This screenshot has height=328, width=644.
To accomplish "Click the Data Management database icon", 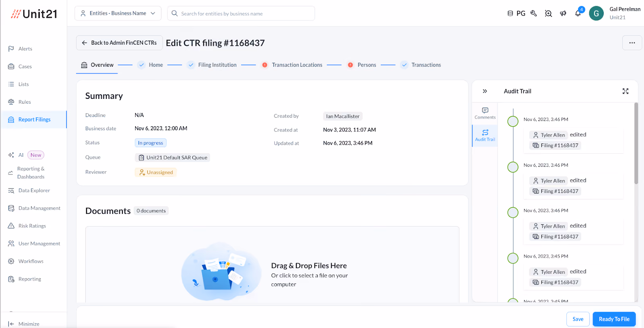I will pos(11,208).
